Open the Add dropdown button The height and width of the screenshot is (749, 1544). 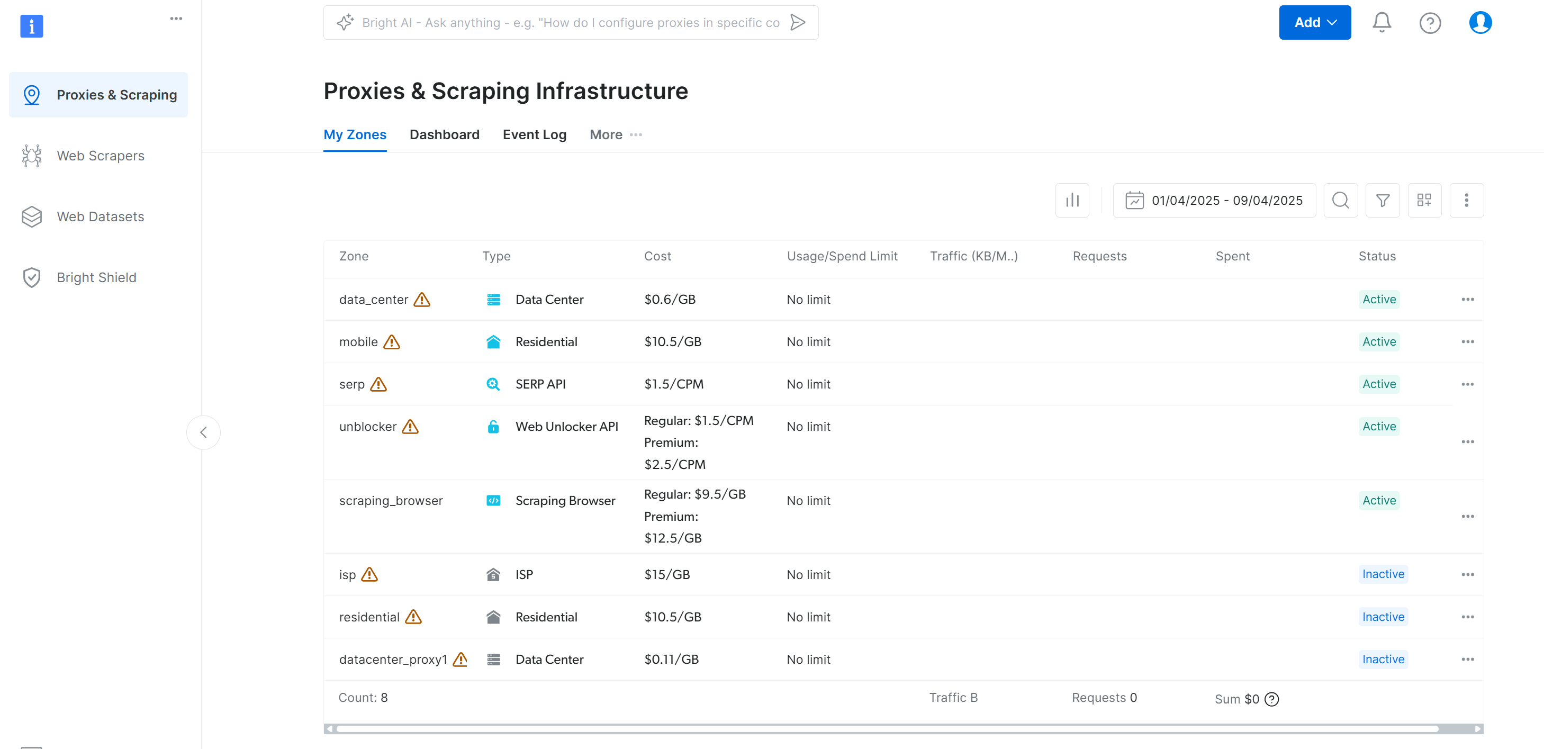click(1314, 22)
